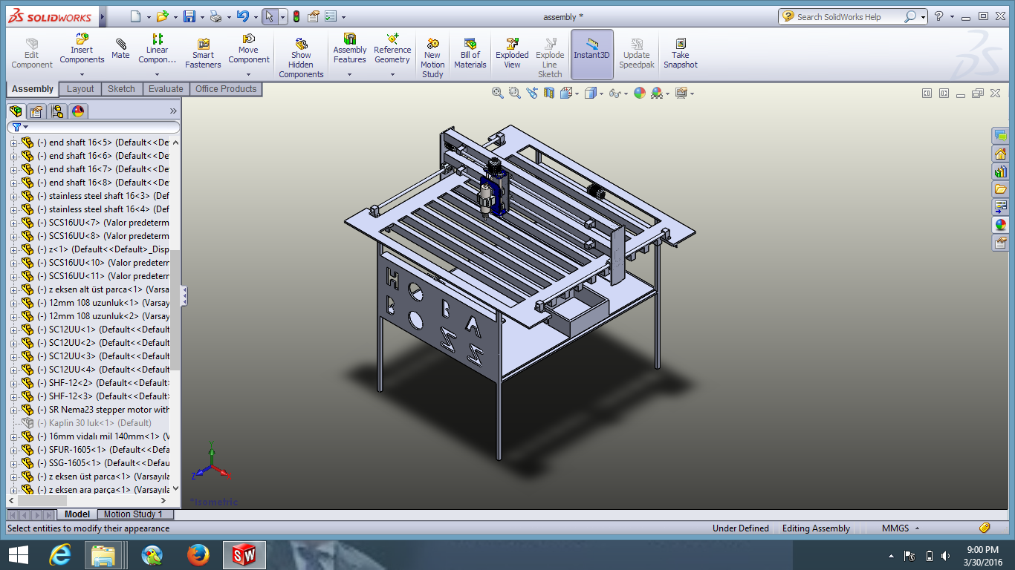Click the Edit Appearance color ball icon
Screen dimensions: 1015x570
640,93
